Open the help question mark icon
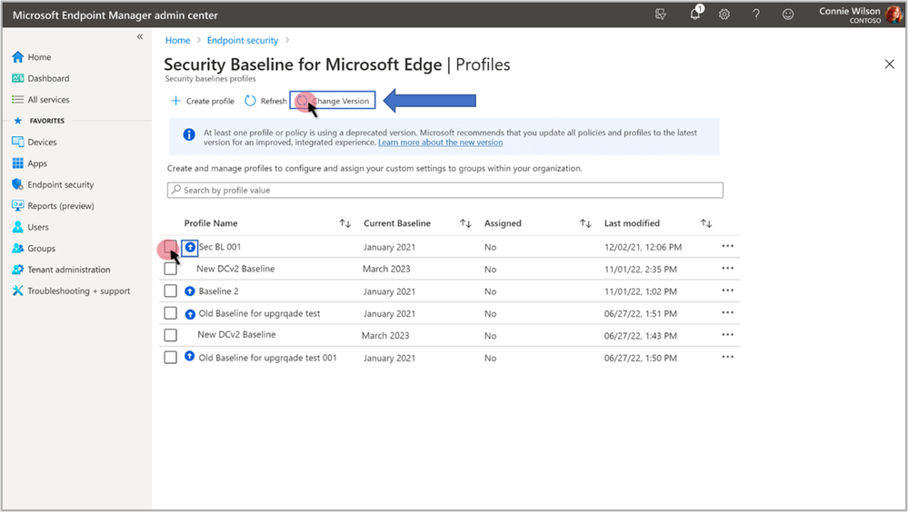This screenshot has width=908, height=512. pyautogui.click(x=756, y=15)
